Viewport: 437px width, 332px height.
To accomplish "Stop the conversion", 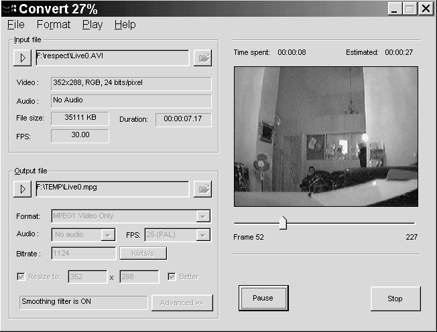I will [395, 299].
